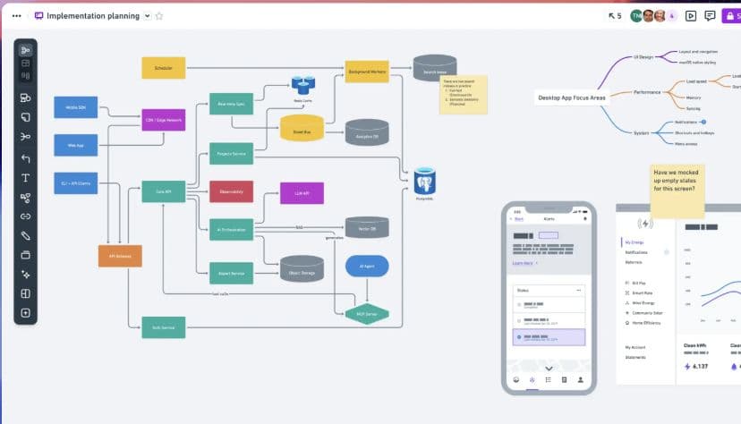Image resolution: width=741 pixels, height=424 pixels.
Task: Select the Vector DB cylinder
Action: [367, 227]
